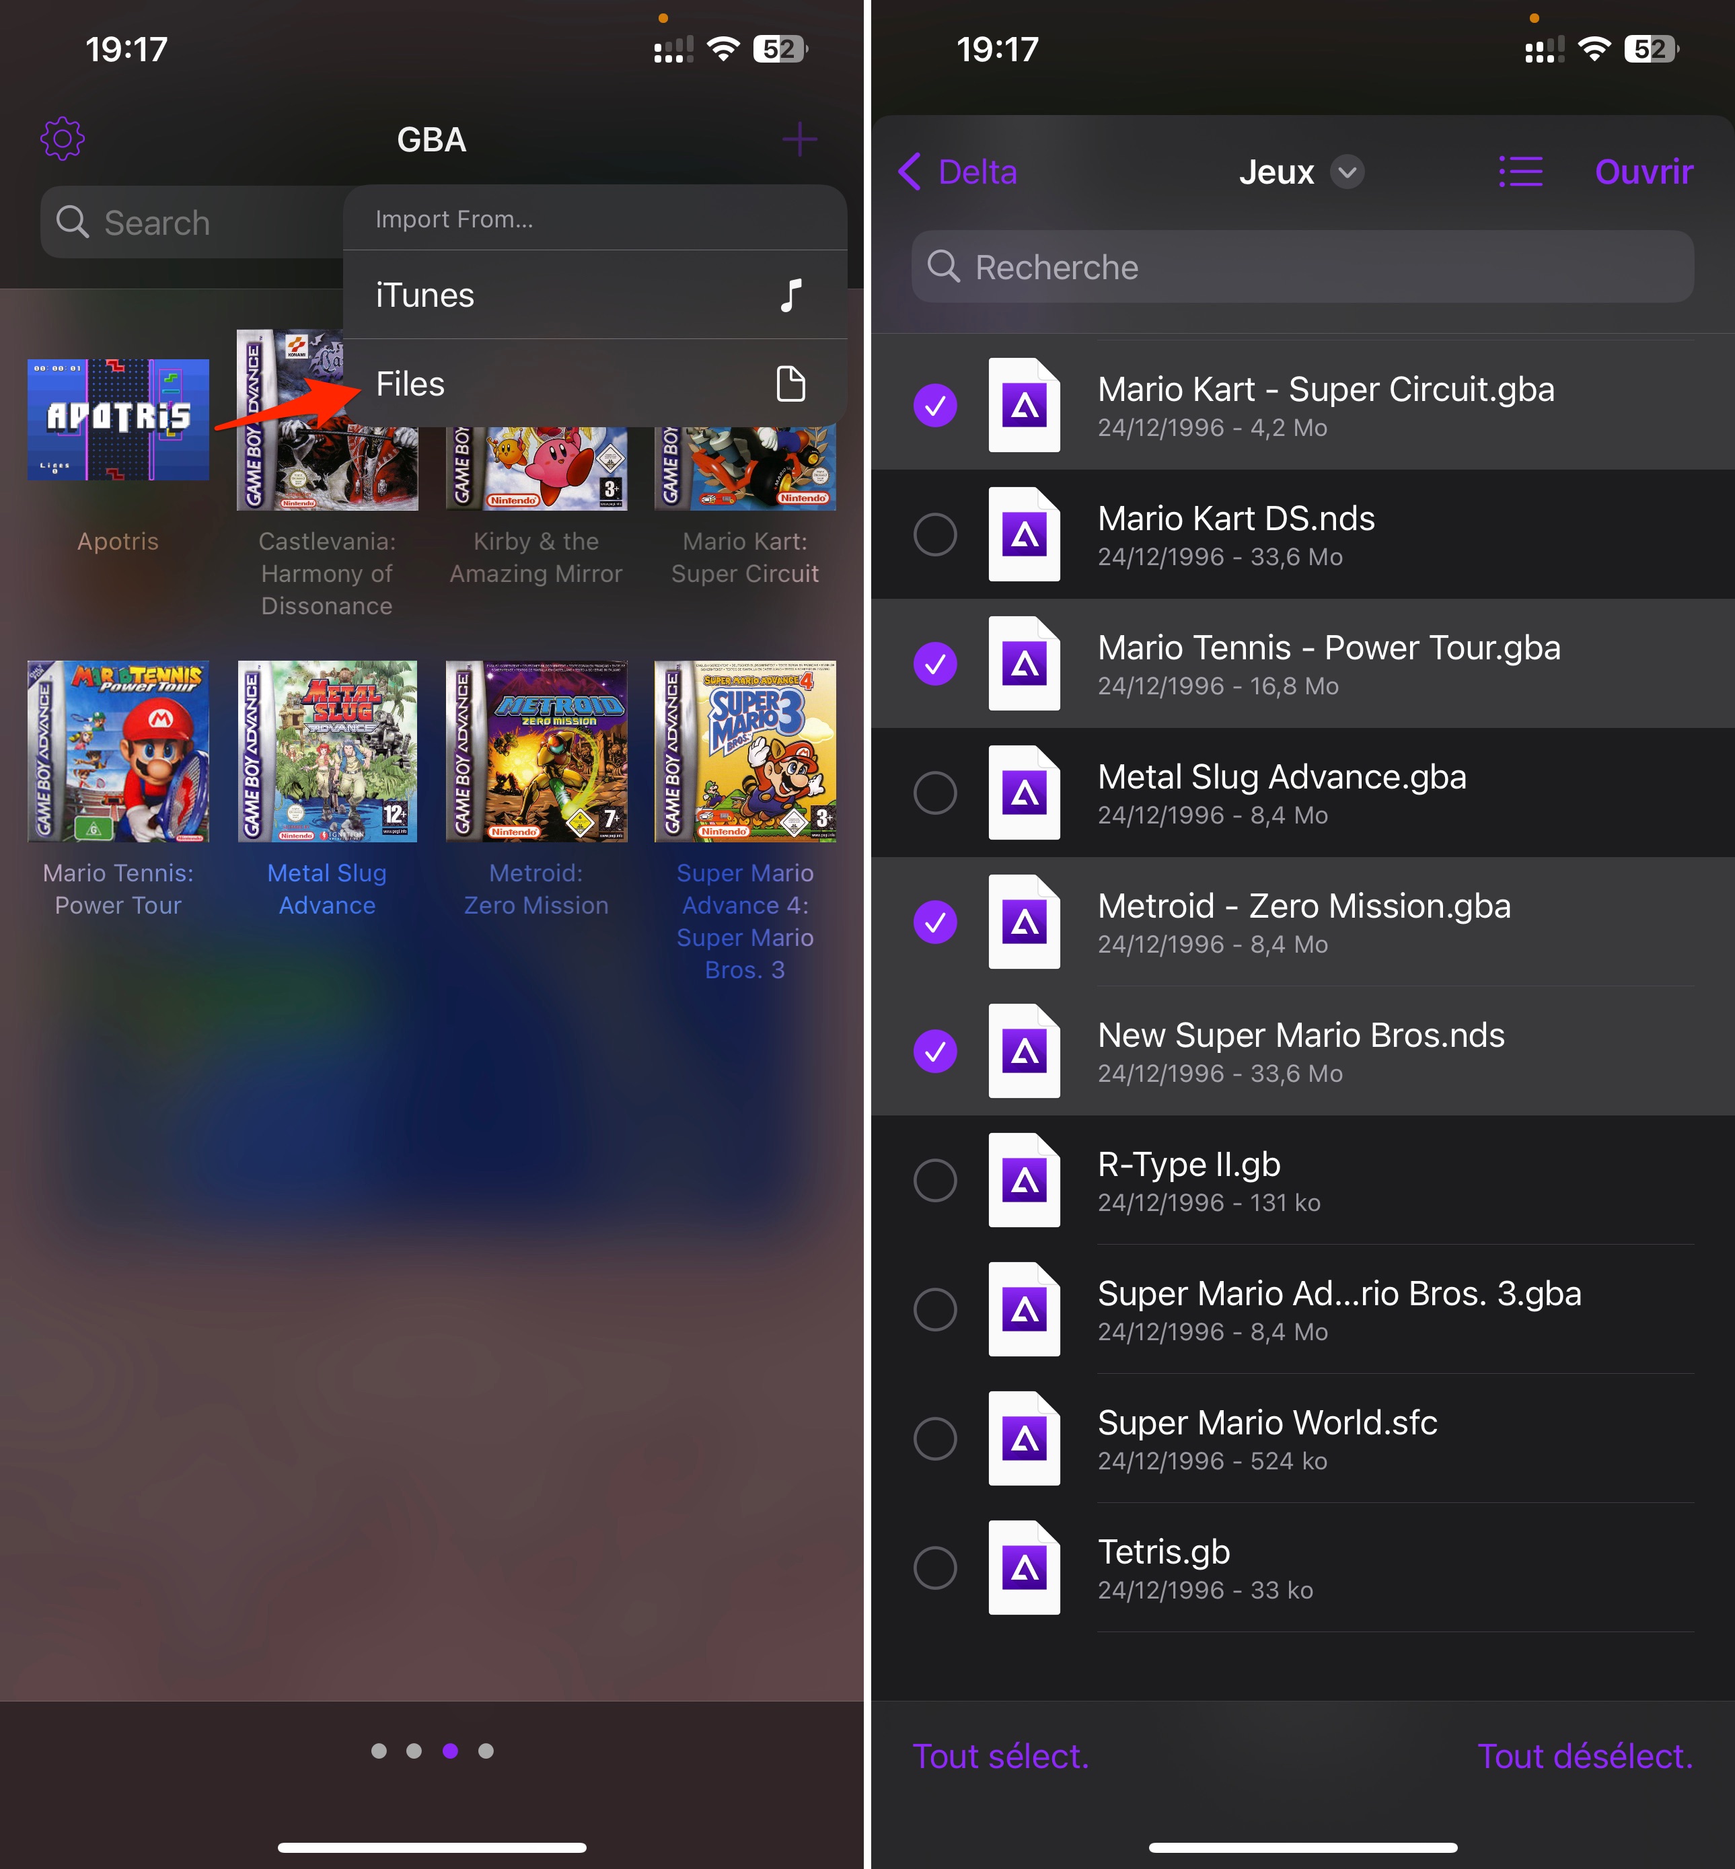Tap the Apotris game title label

(x=118, y=542)
